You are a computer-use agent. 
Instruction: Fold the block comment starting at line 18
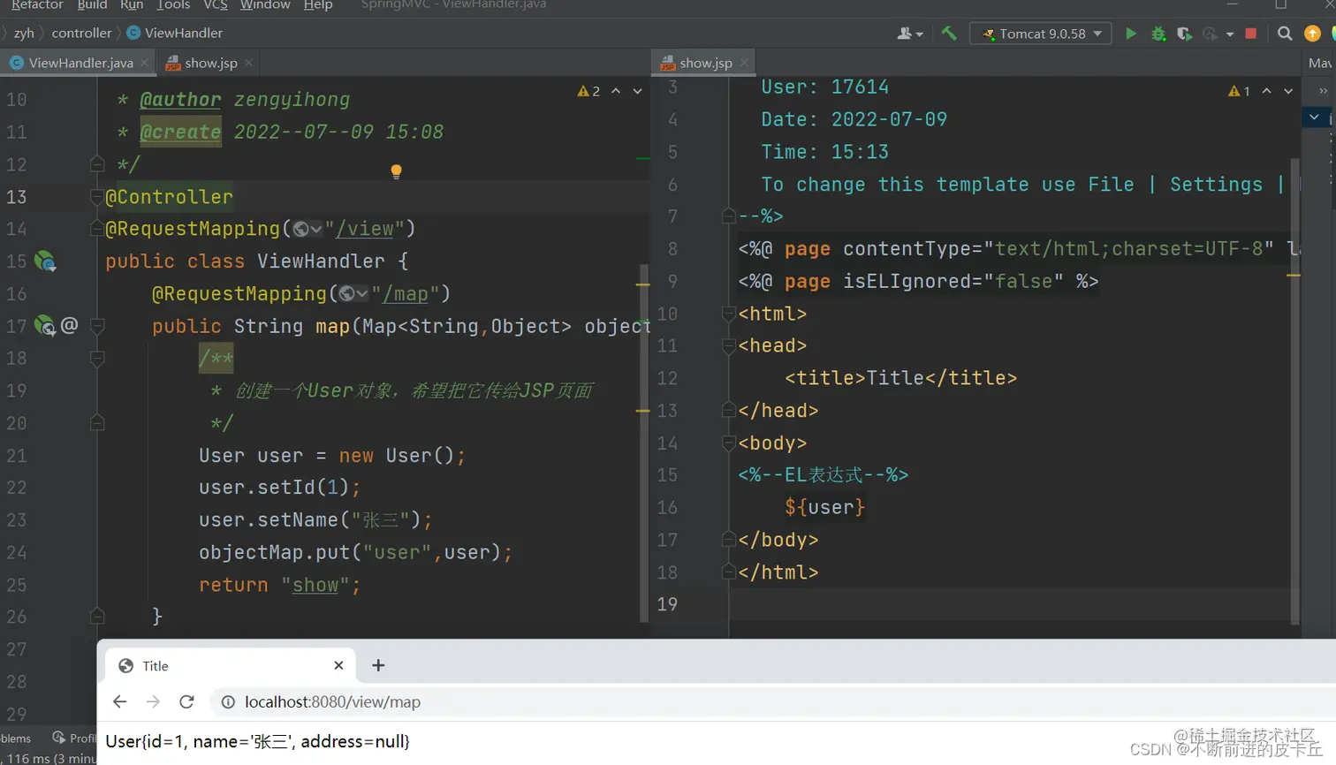(x=97, y=359)
